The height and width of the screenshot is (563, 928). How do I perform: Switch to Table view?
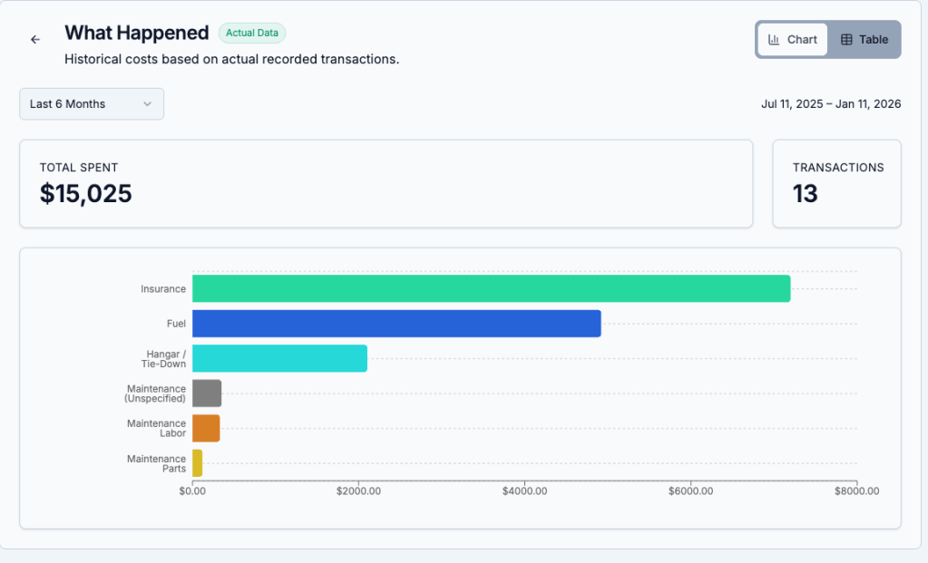pyautogui.click(x=864, y=40)
